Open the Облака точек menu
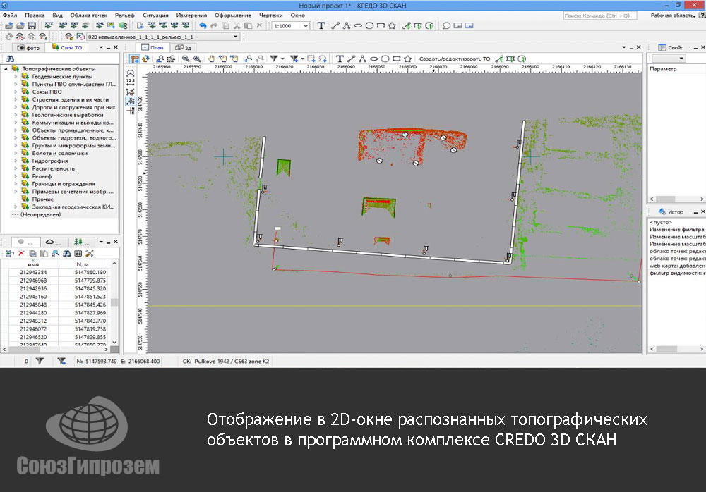This screenshot has width=706, height=492. point(89,16)
